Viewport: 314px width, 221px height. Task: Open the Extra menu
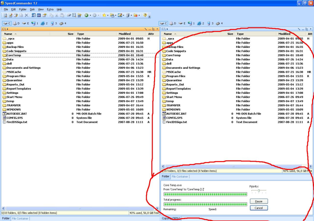[x=50, y=9]
